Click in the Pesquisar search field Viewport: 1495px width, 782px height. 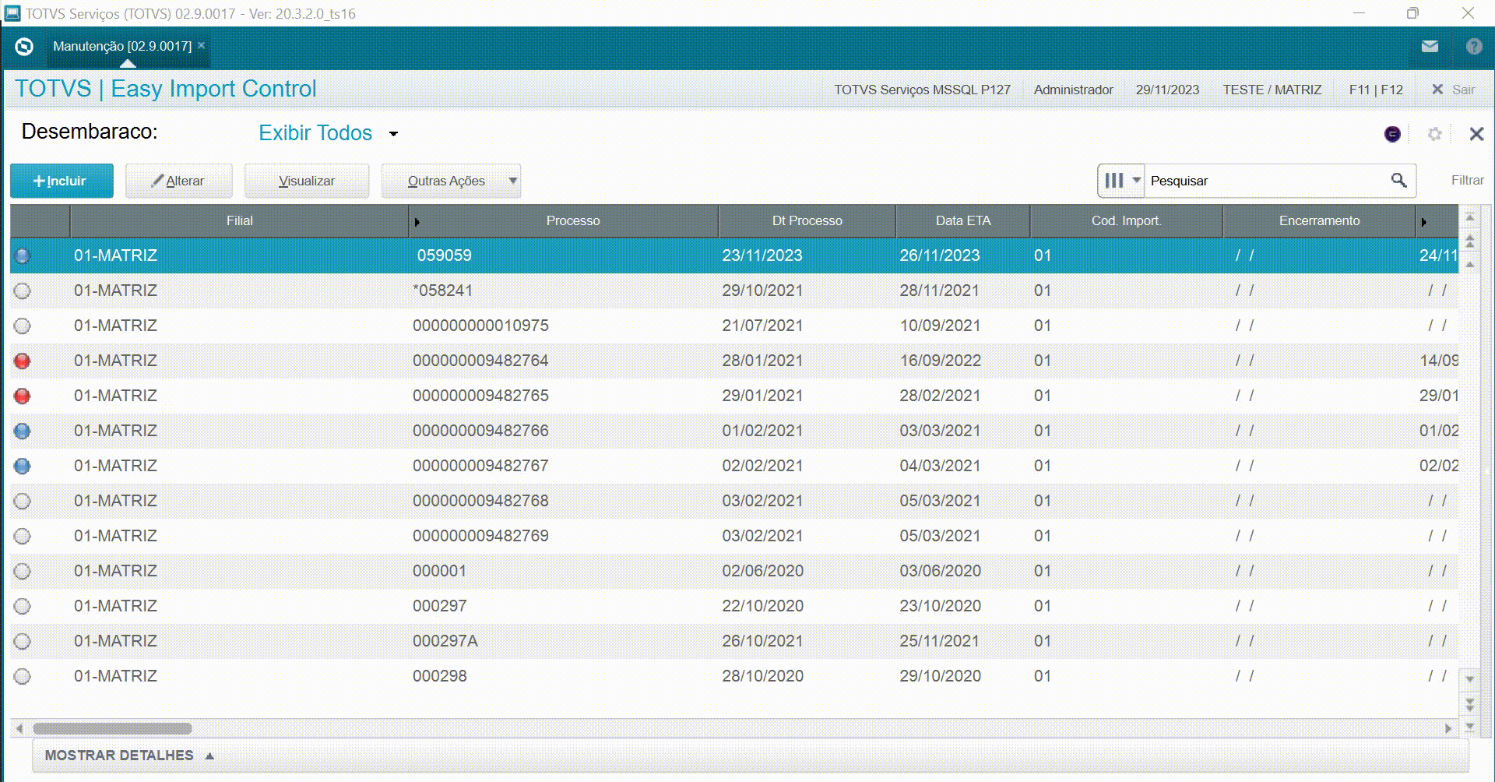pyautogui.click(x=1266, y=181)
